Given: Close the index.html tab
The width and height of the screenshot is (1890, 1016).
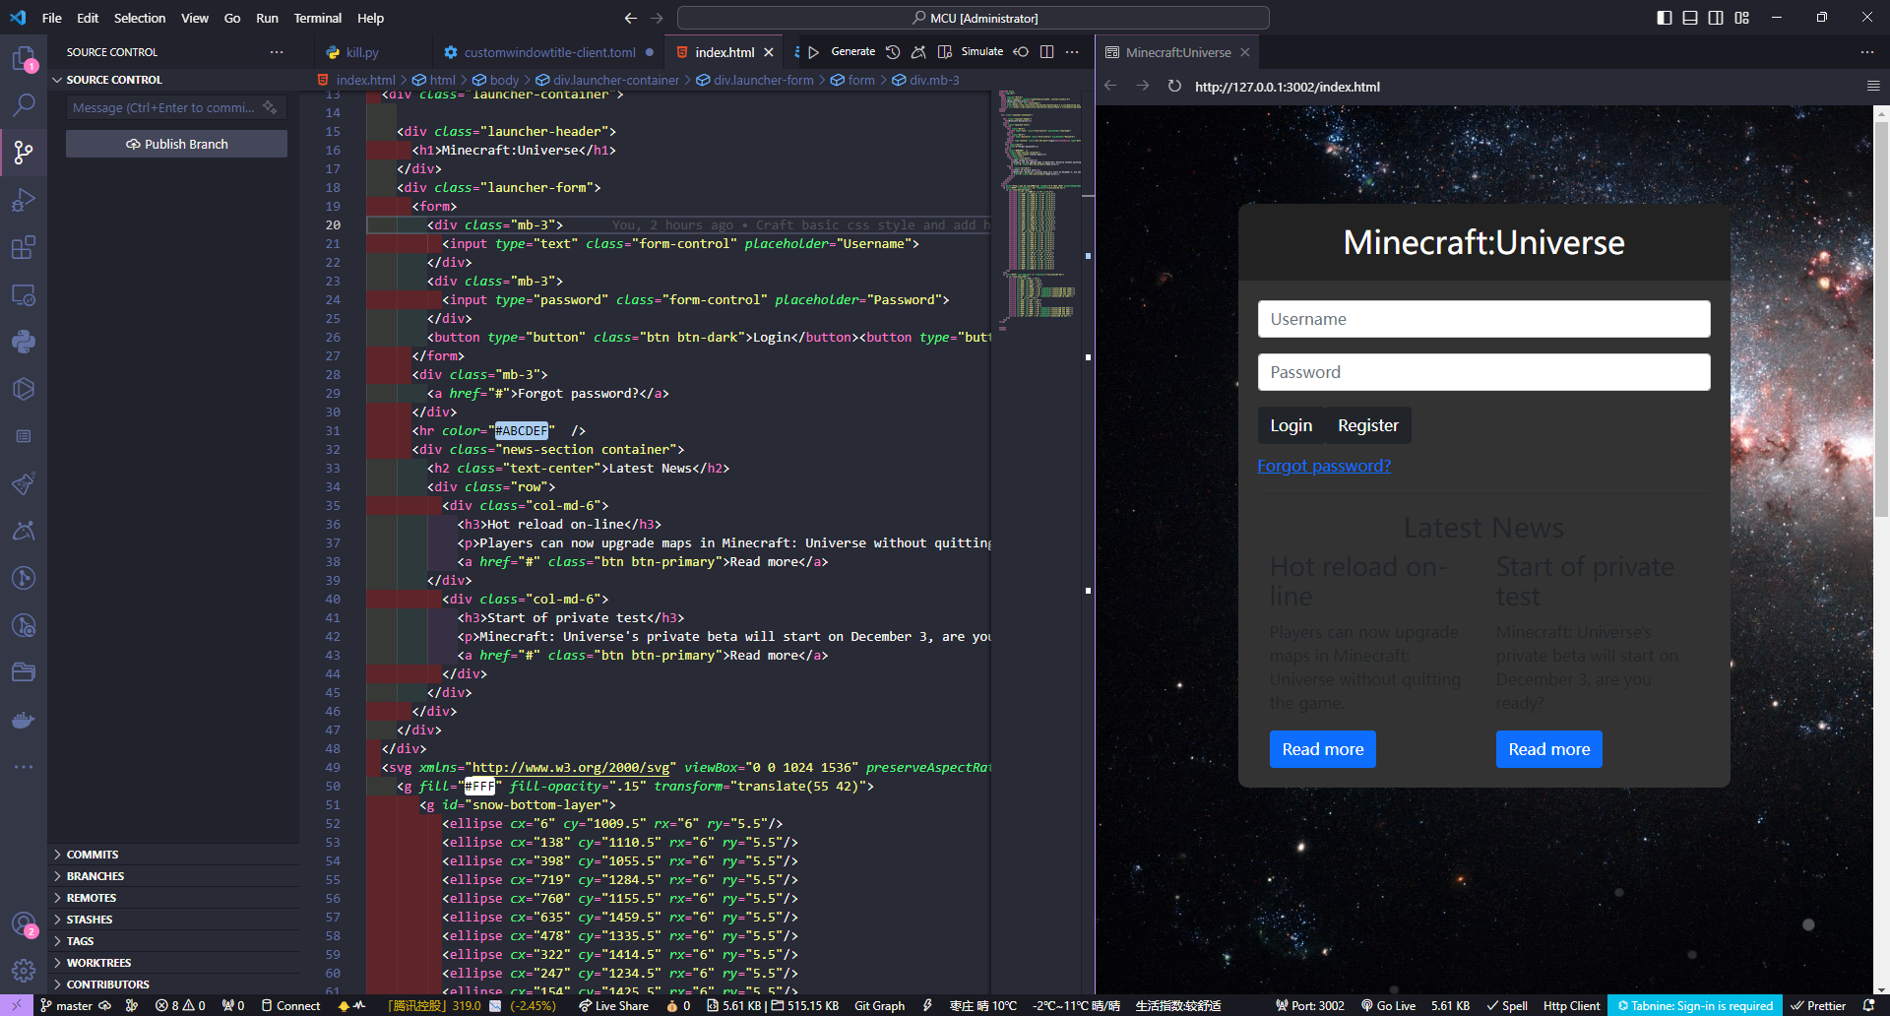Looking at the screenshot, I should coord(769,52).
